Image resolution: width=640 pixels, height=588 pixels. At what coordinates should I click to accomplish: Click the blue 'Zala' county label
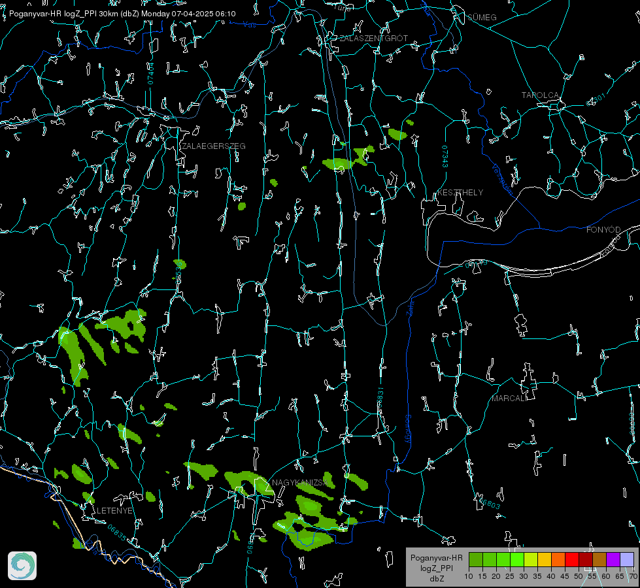click(x=411, y=307)
